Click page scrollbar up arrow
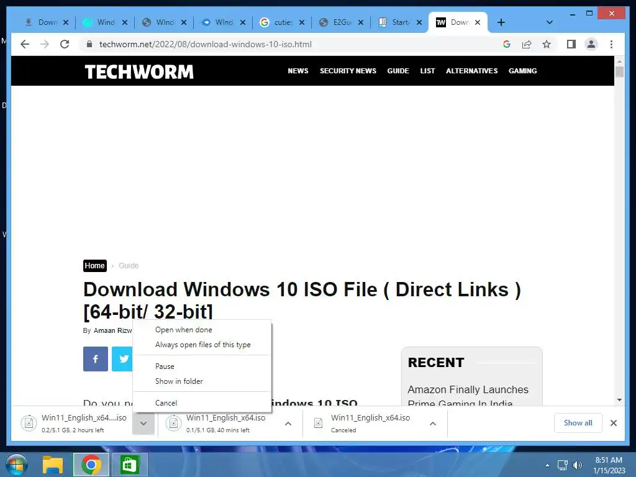Image resolution: width=636 pixels, height=477 pixels. point(619,61)
